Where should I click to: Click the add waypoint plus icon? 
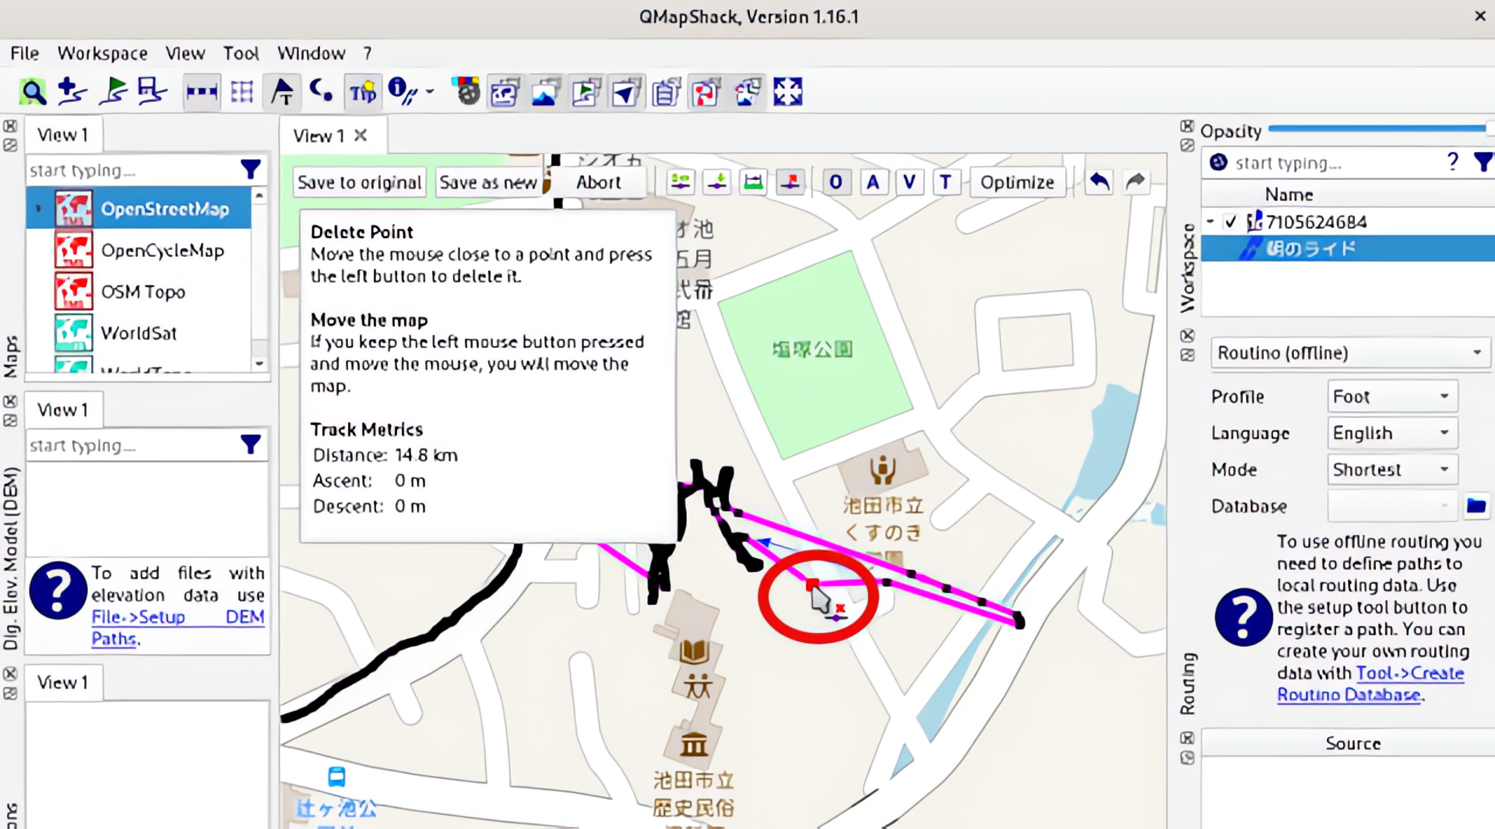click(72, 92)
